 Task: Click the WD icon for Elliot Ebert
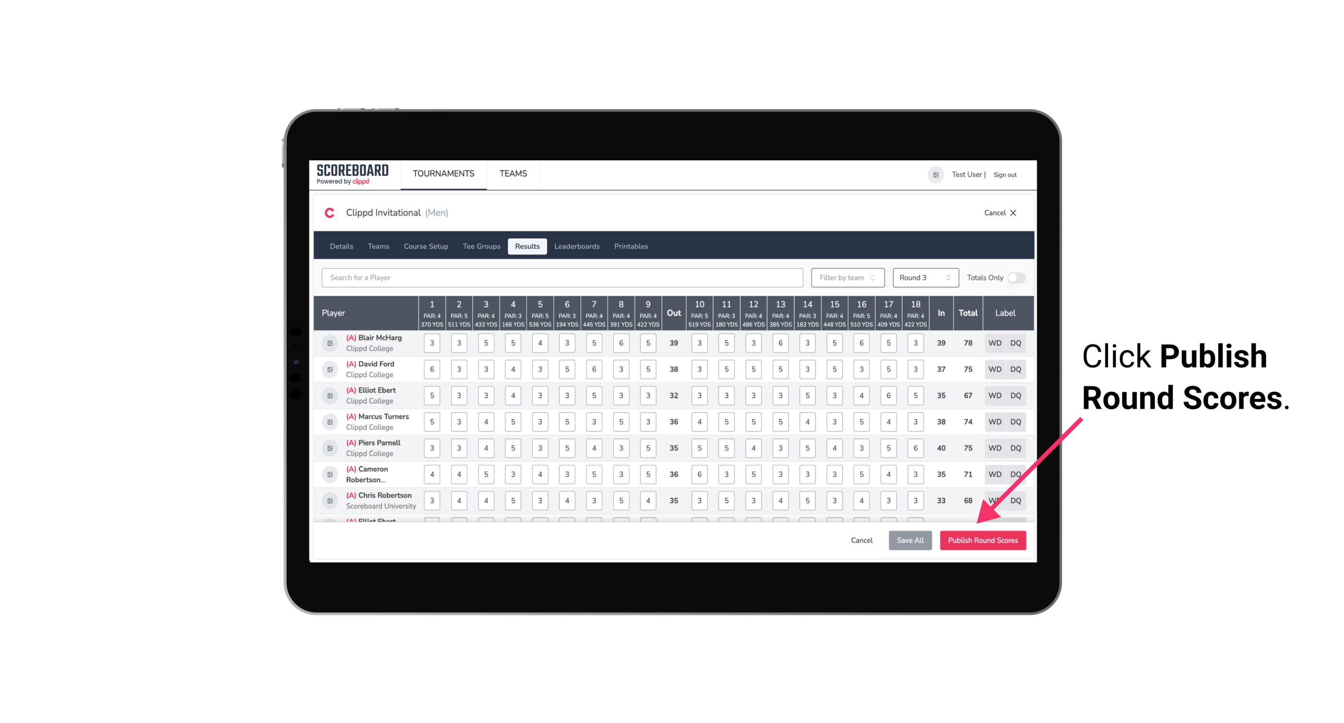pyautogui.click(x=994, y=395)
